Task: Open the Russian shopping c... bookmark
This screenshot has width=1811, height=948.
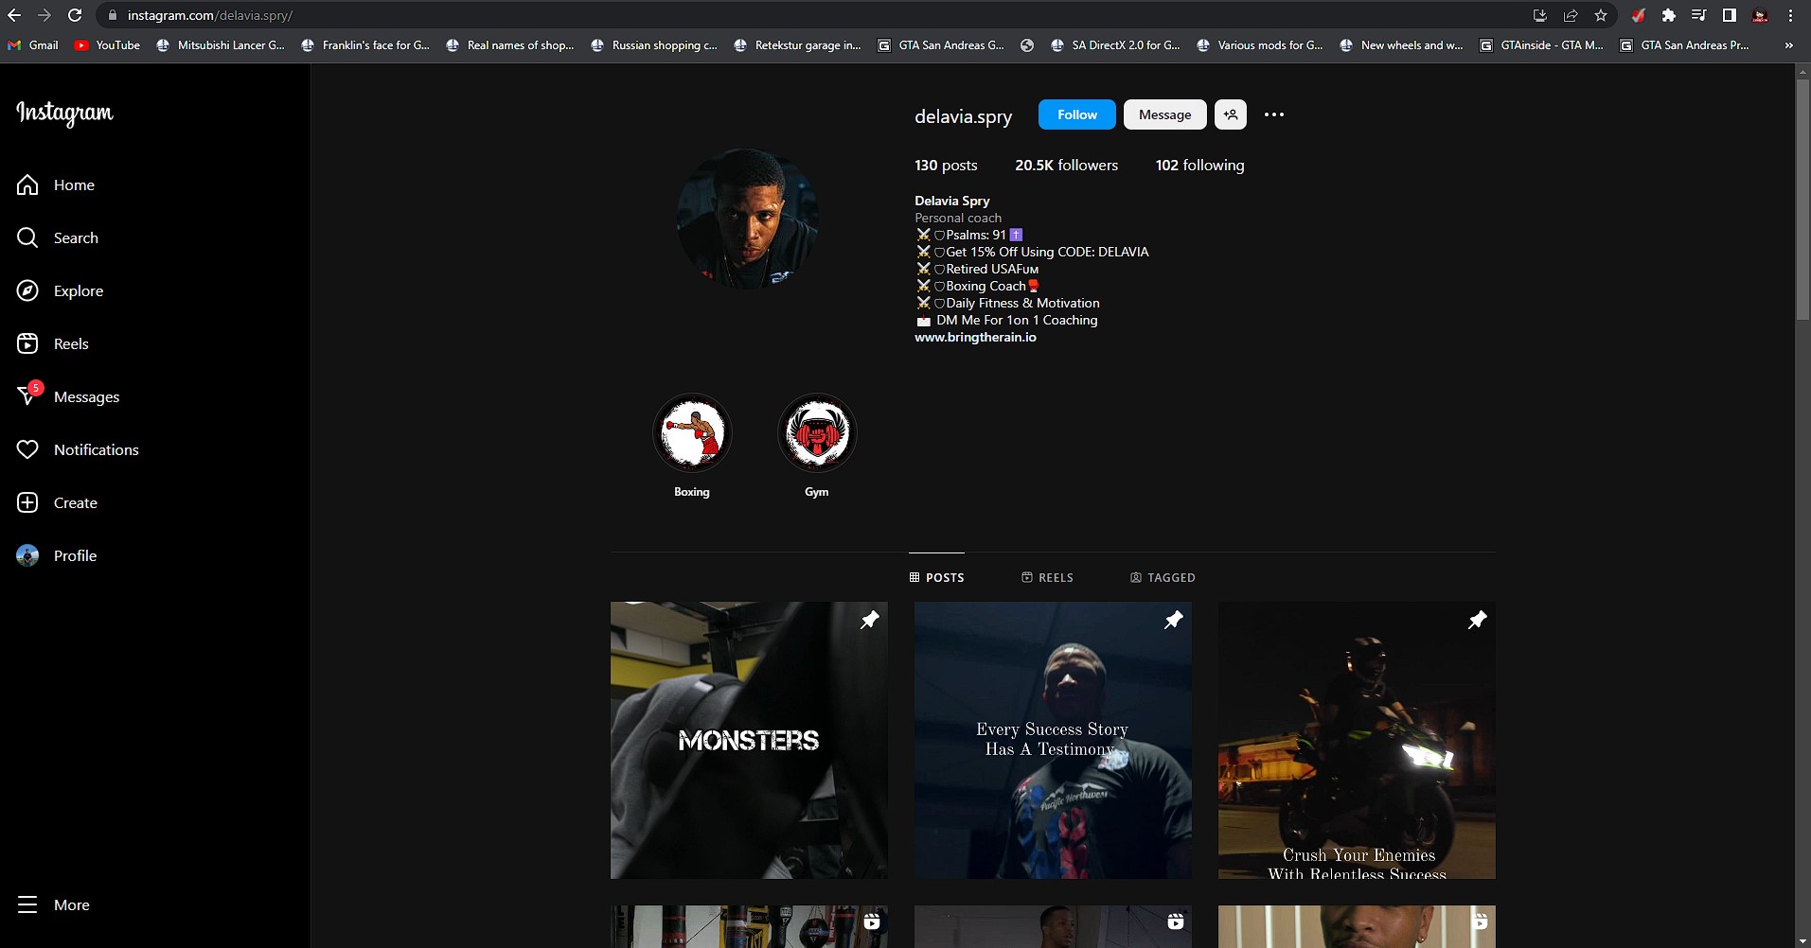Action: [654, 45]
